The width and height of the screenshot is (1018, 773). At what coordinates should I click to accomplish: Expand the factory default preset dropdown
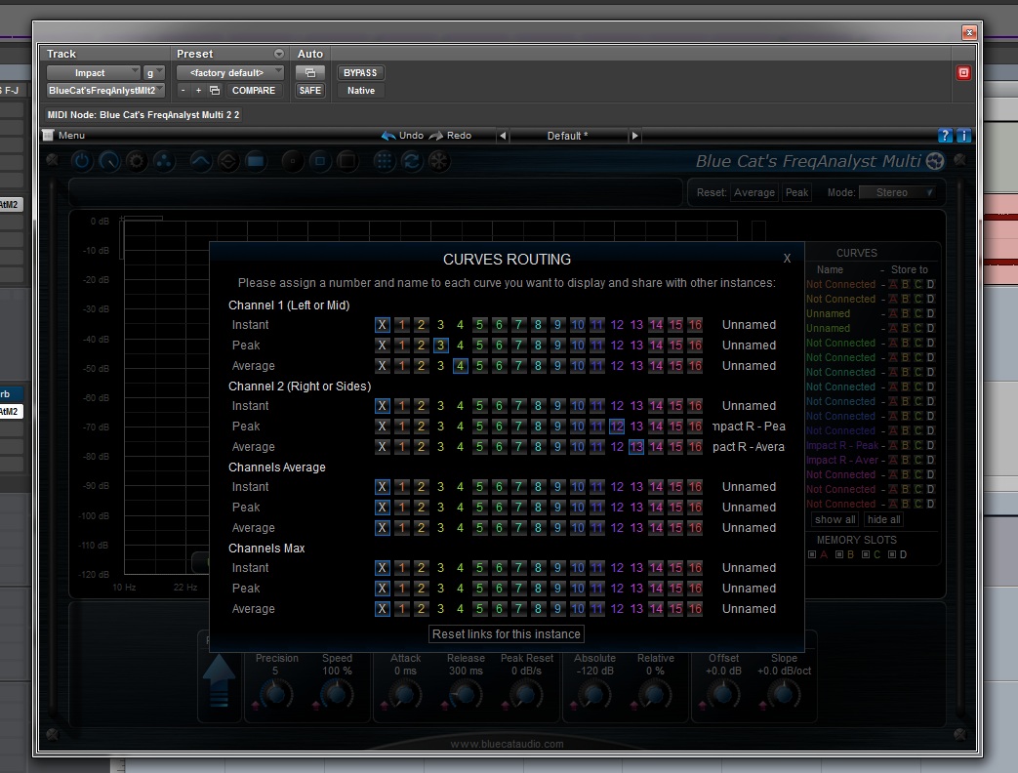coord(230,73)
